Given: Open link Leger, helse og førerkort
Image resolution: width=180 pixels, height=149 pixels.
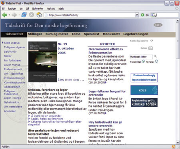Looking at the screenshot, I should pyautogui.click(x=47, y=119).
